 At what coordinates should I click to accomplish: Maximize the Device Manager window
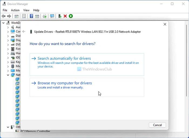click(172, 4)
